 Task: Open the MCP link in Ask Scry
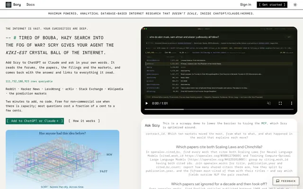click(264, 123)
